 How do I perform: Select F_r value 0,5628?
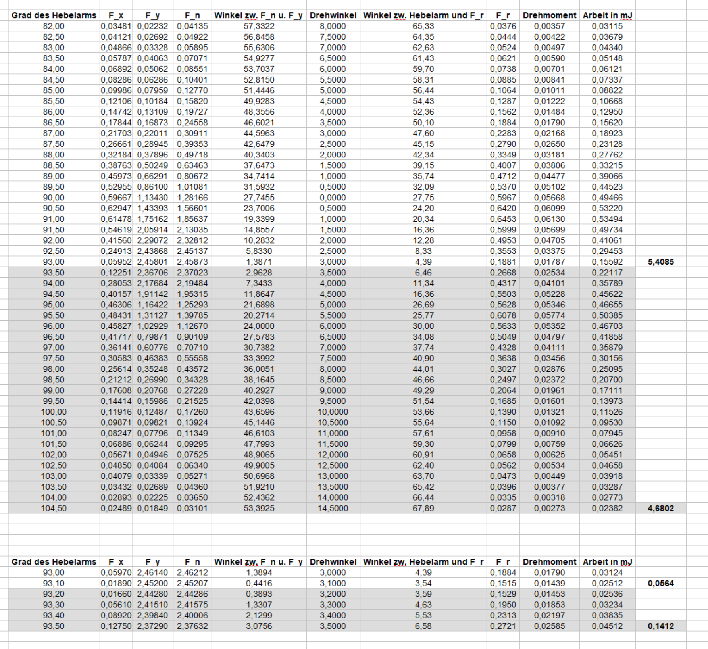(503, 305)
